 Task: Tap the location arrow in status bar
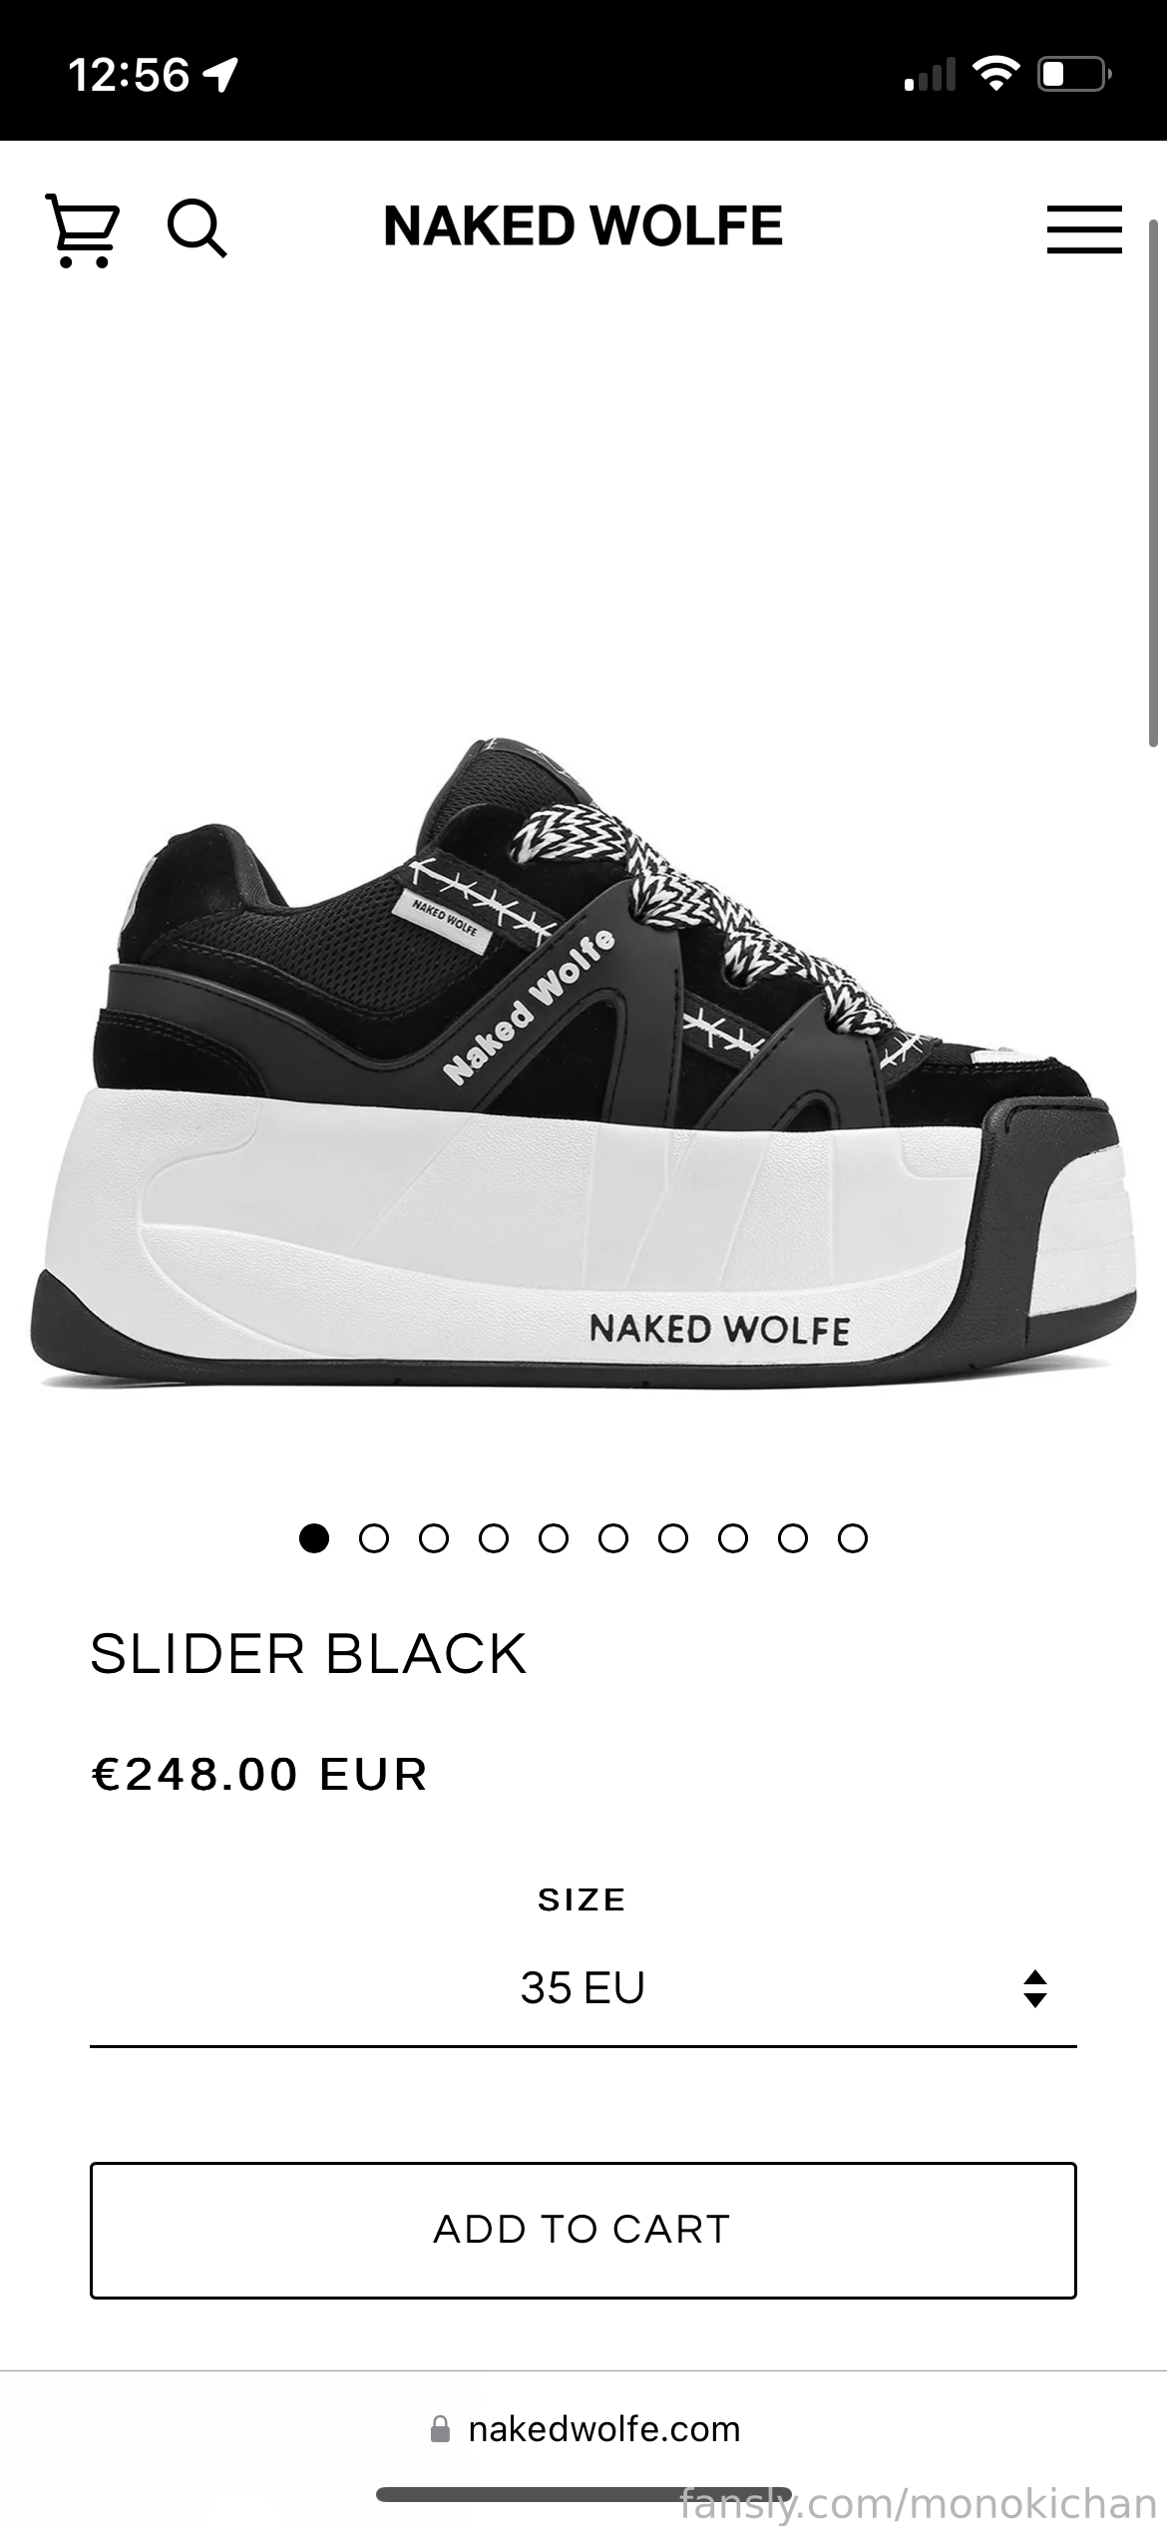pos(220,74)
